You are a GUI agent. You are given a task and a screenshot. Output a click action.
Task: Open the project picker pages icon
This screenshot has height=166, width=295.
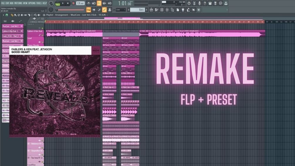(178, 10)
